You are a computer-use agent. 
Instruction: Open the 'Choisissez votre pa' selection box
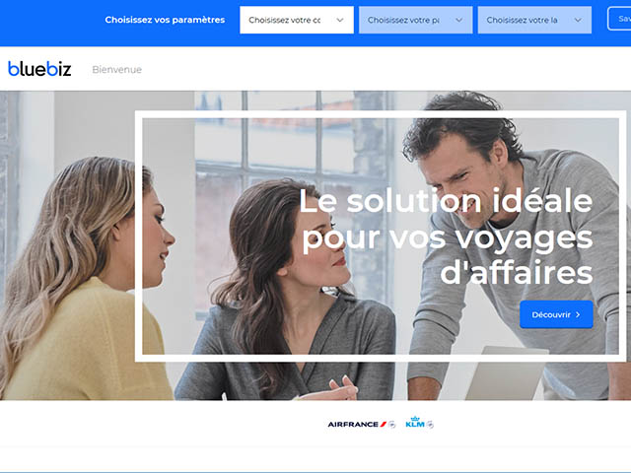[x=416, y=20]
